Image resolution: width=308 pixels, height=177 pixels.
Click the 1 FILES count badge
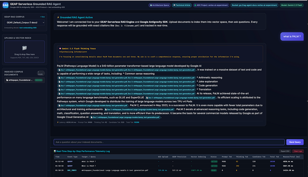pyautogui.click(x=41, y=73)
